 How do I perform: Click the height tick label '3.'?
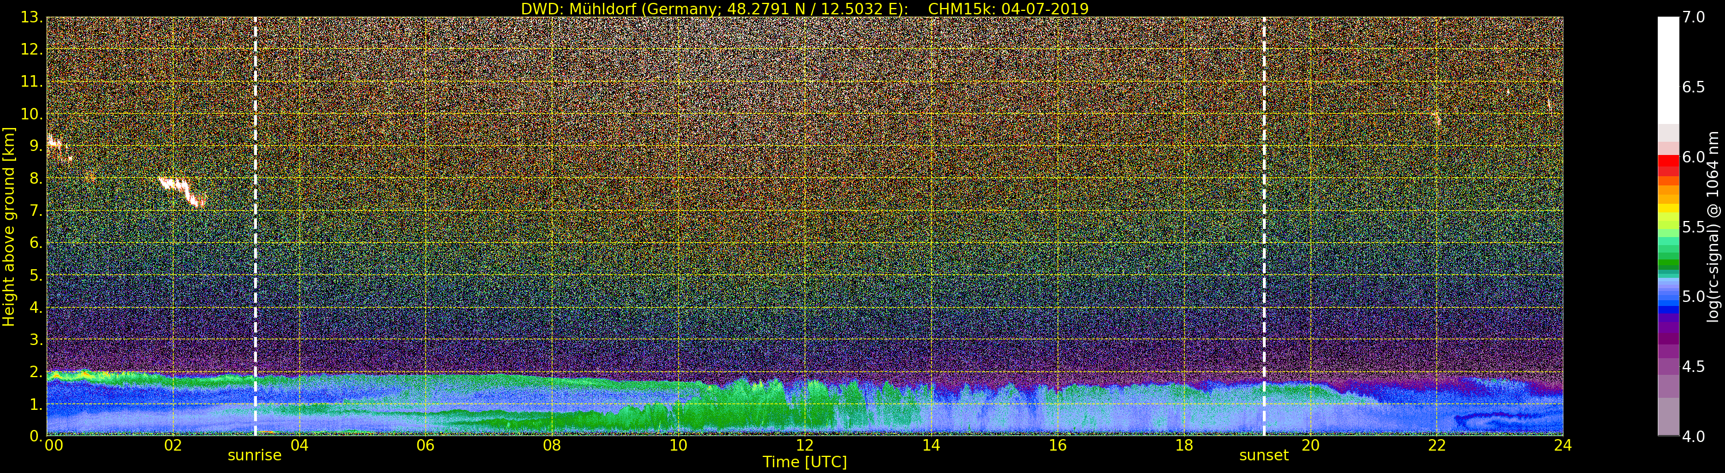tap(36, 339)
